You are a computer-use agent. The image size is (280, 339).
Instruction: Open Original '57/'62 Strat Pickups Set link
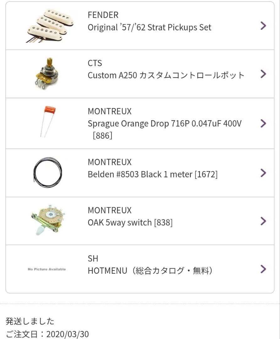[x=149, y=27]
